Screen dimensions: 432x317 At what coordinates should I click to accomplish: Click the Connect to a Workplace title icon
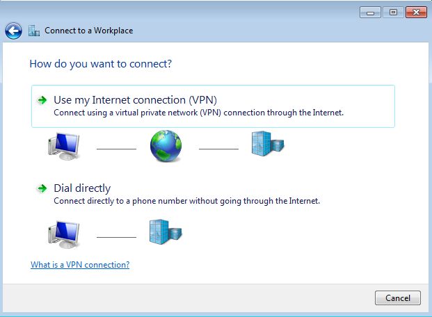coord(34,31)
